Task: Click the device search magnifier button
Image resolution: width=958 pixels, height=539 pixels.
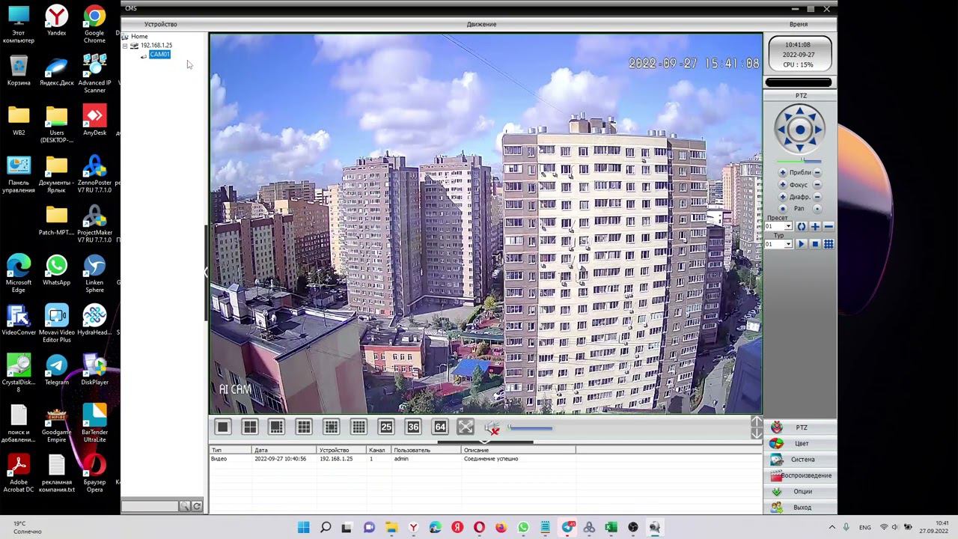Action: (185, 506)
